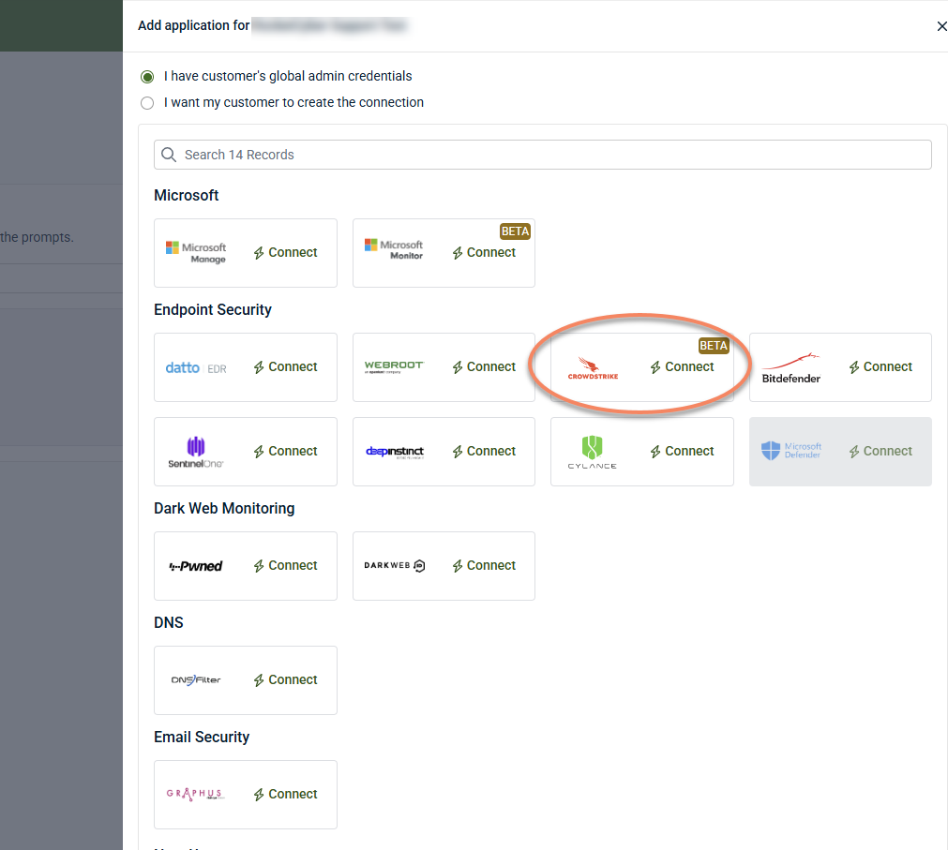Connect the Pwned dark web monitor

coord(285,565)
